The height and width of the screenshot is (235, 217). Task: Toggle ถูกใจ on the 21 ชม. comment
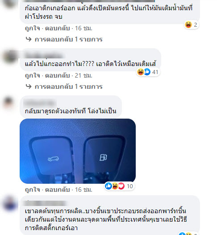33,75
